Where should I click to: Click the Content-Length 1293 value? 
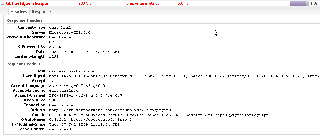click(x=54, y=57)
